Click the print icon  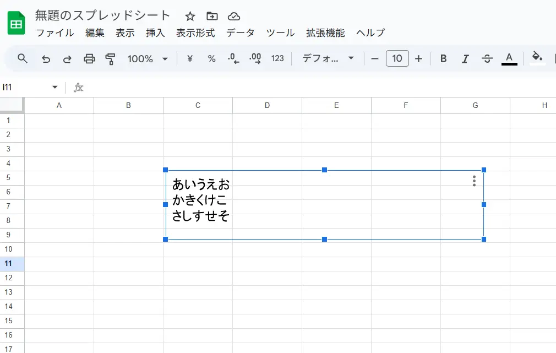89,59
